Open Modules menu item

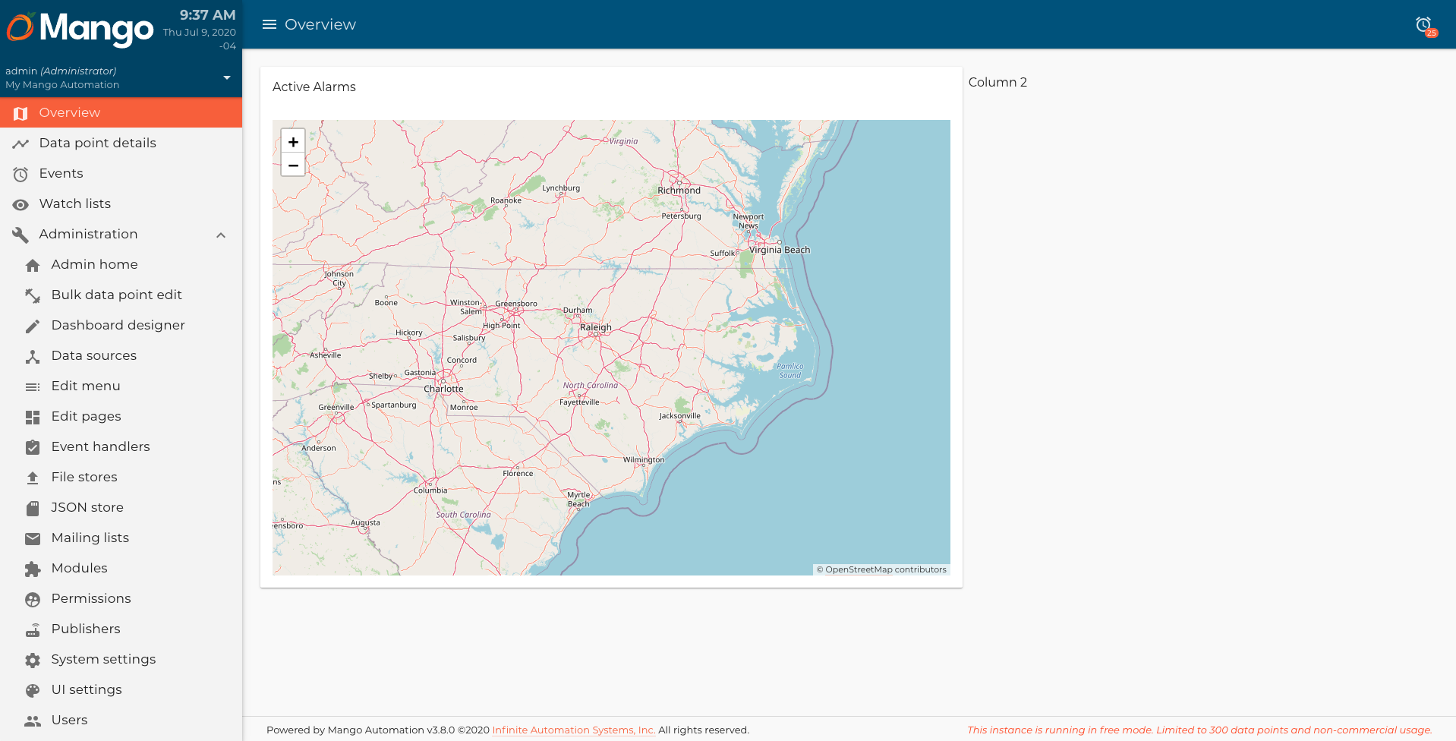(121, 568)
